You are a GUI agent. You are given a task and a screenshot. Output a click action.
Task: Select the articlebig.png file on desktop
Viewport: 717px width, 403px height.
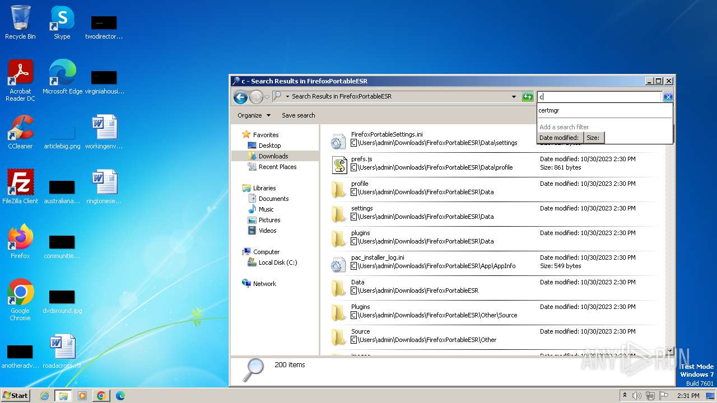(62, 137)
